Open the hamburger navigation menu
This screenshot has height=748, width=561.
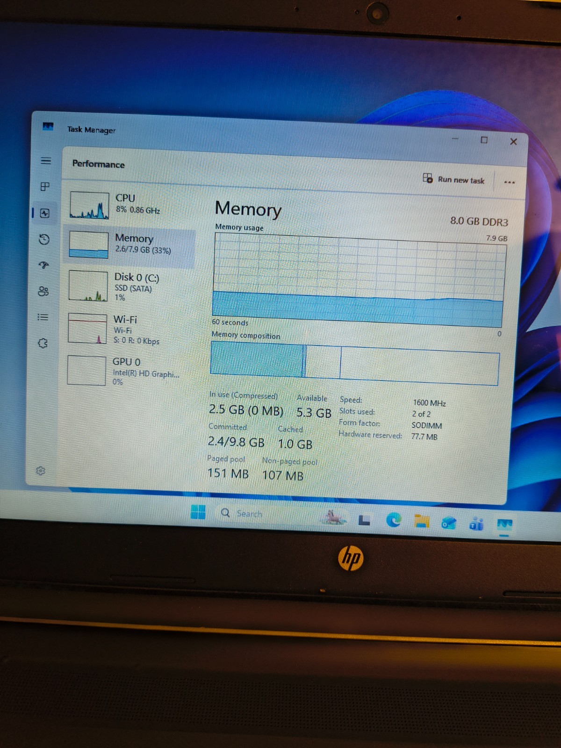click(x=46, y=161)
